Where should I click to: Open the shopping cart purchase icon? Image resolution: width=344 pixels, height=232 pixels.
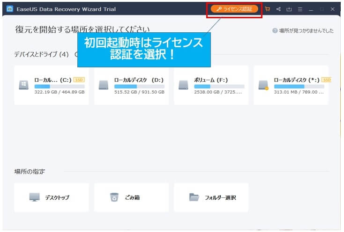pos(268,9)
